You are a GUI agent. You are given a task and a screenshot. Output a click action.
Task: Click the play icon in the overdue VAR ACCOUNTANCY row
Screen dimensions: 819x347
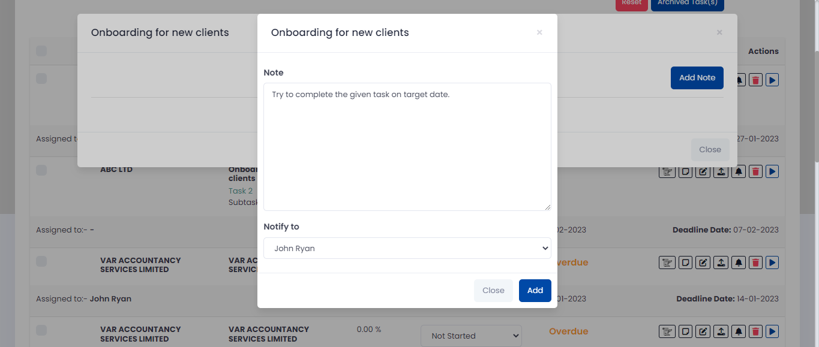point(772,262)
